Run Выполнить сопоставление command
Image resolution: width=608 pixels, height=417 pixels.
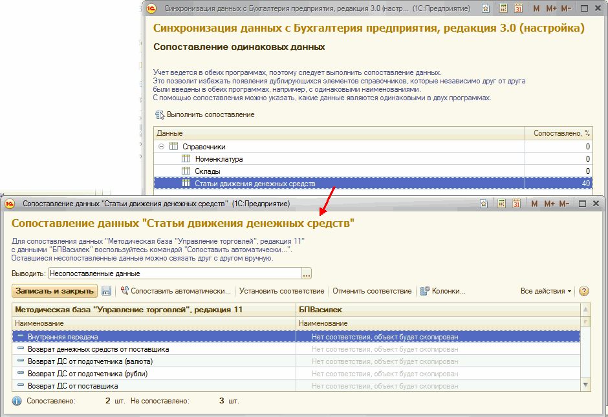(205, 114)
